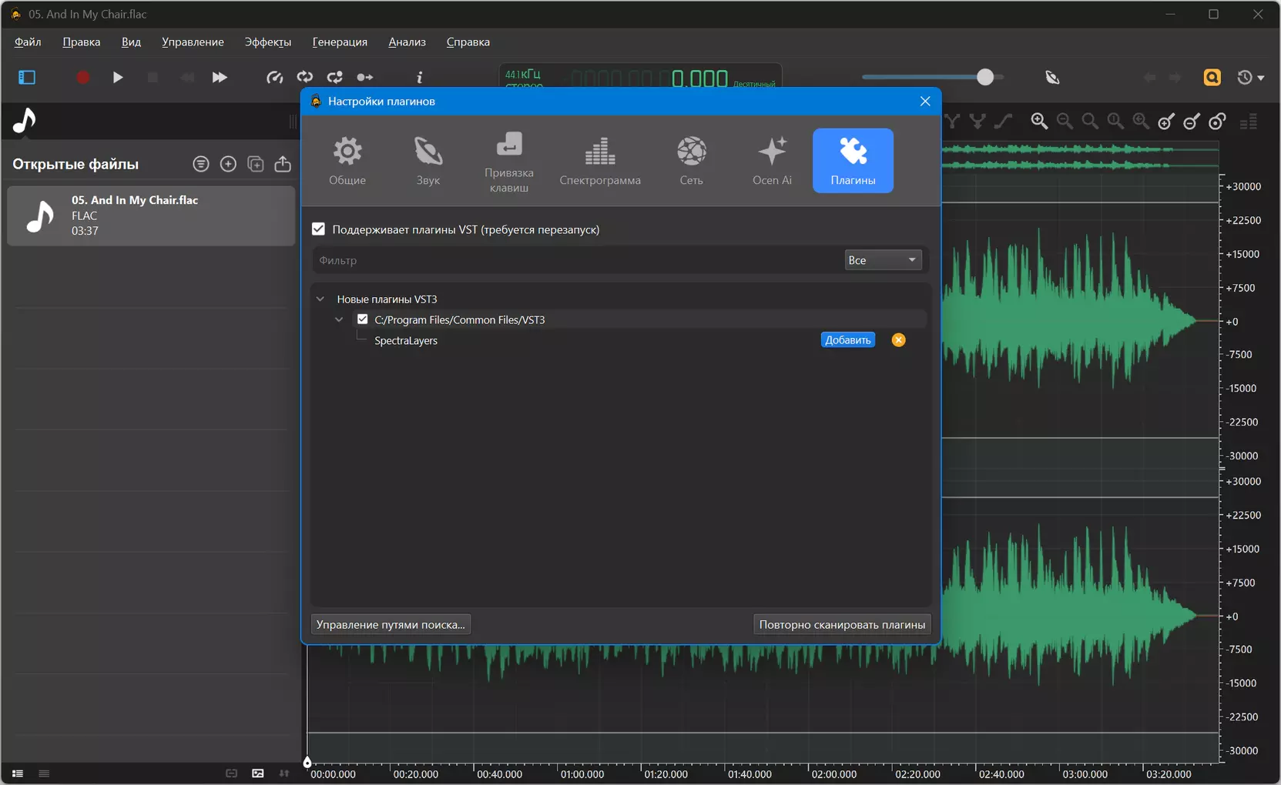Open the Управление menu
The height and width of the screenshot is (785, 1281).
[193, 42]
